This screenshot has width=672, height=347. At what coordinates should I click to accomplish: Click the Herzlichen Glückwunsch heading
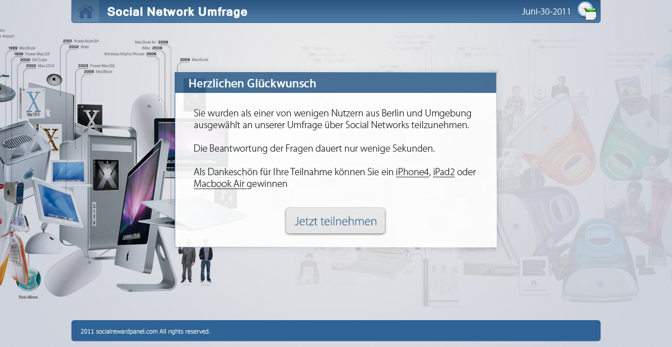coord(252,83)
